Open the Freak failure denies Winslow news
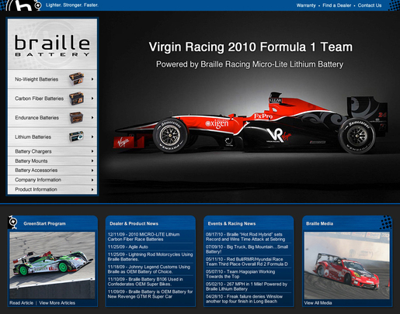The image size is (400, 314). tap(245, 298)
